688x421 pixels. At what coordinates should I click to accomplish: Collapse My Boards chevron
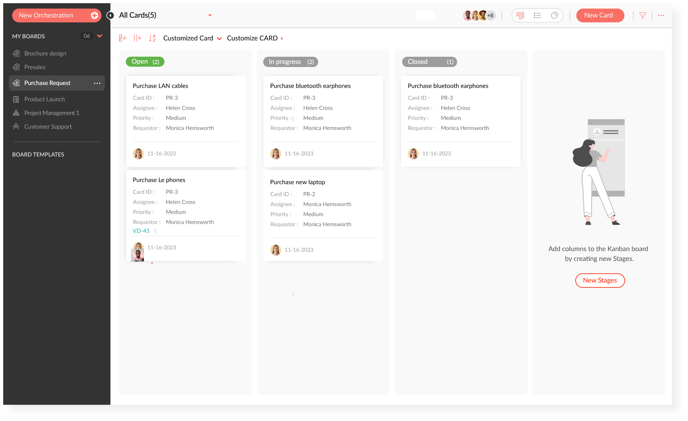click(100, 36)
